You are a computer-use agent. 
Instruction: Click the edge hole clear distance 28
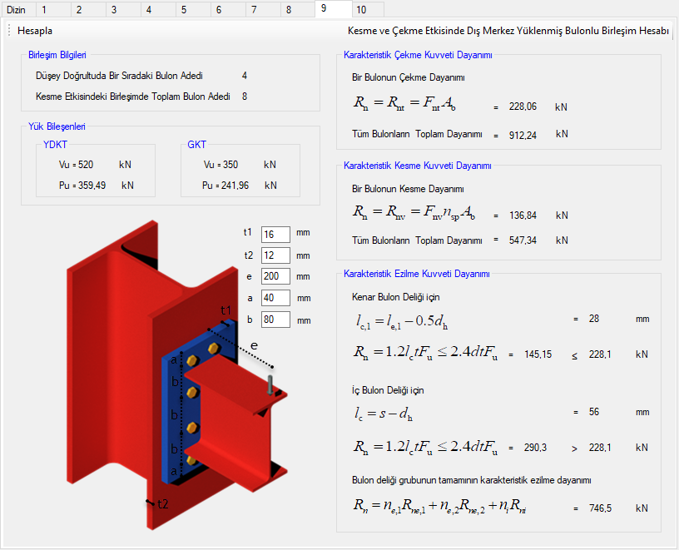pos(593,319)
